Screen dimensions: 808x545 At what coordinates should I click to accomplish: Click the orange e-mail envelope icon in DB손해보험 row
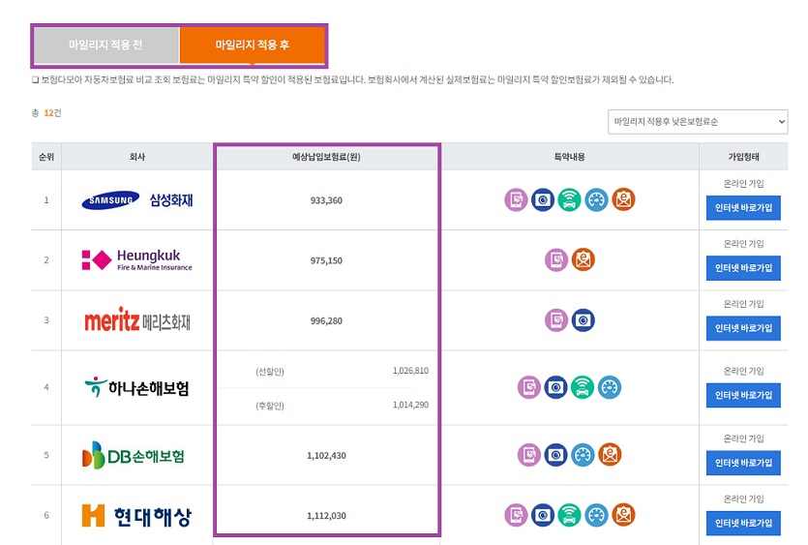tap(610, 454)
